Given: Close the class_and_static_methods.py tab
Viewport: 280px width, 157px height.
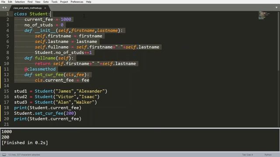Looking at the screenshot, I should point(45,8).
